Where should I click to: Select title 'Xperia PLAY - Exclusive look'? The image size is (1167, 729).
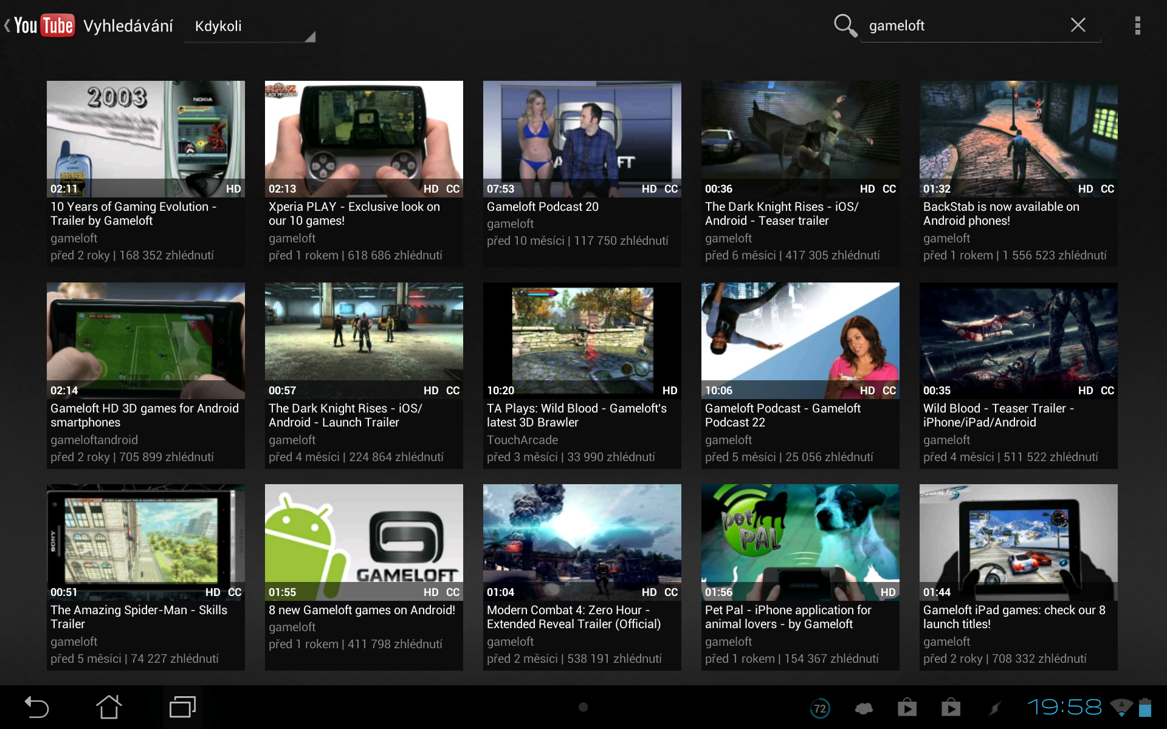point(354,214)
